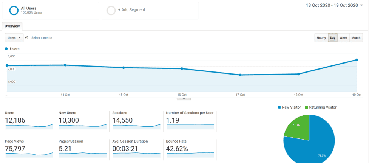Image resolution: width=369 pixels, height=163 pixels.
Task: Click the Bounce Rate sparkline graph
Action: [190, 155]
